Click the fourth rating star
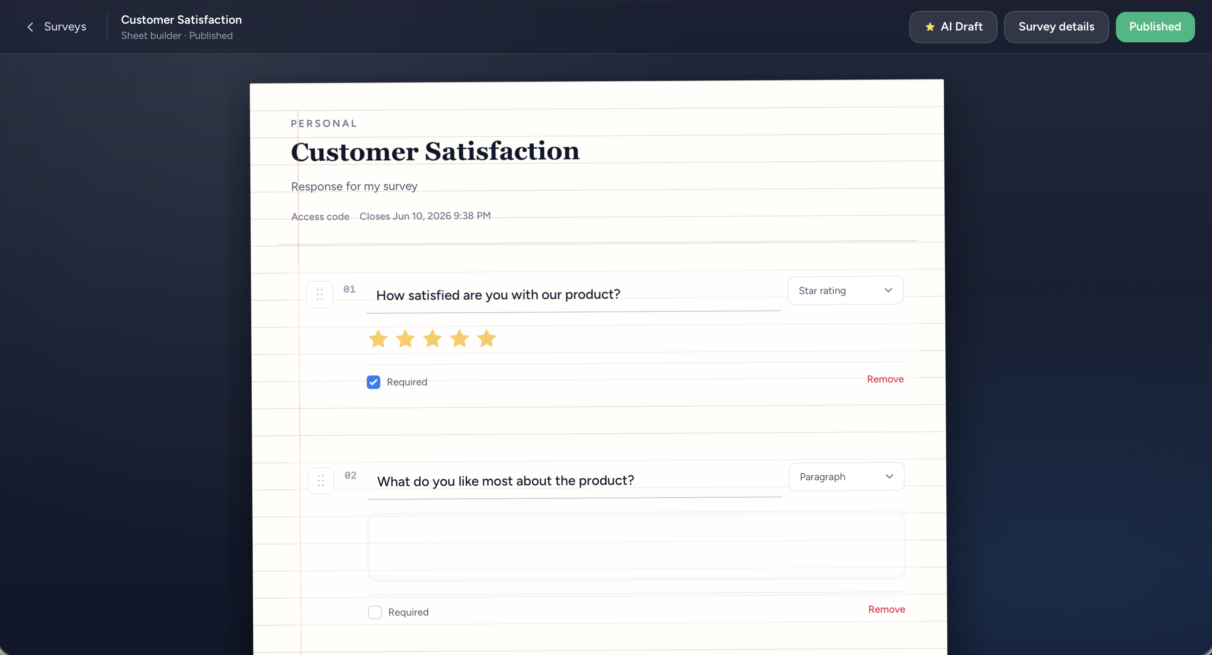Screen dimensions: 1212x655 tap(460, 339)
